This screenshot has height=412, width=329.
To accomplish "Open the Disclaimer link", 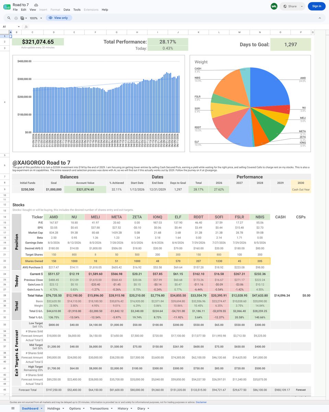I will pyautogui.click(x=201, y=402).
